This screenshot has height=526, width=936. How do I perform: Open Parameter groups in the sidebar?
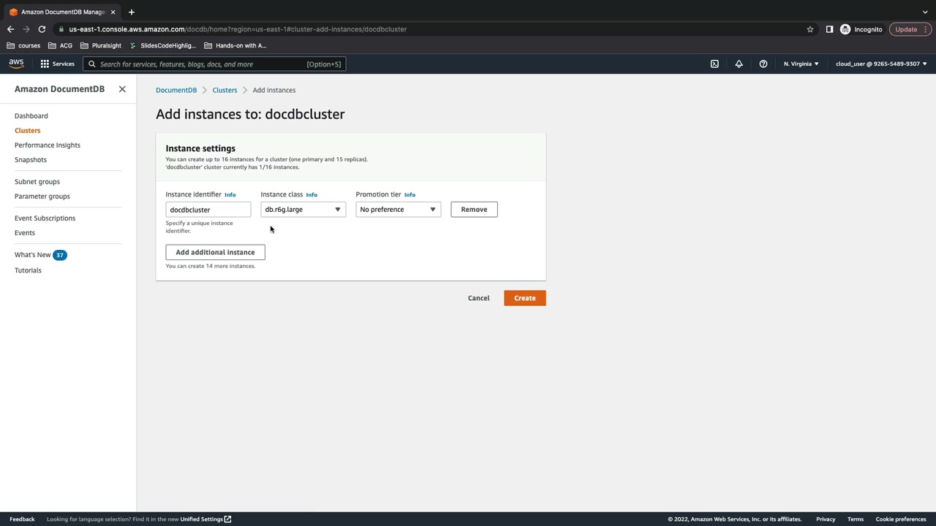coord(42,197)
